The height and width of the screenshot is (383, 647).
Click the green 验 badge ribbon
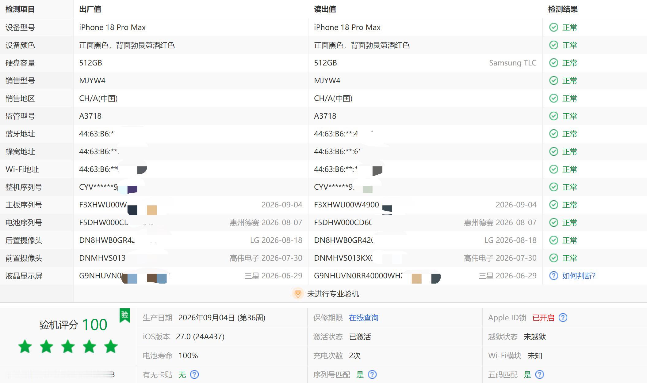[125, 315]
